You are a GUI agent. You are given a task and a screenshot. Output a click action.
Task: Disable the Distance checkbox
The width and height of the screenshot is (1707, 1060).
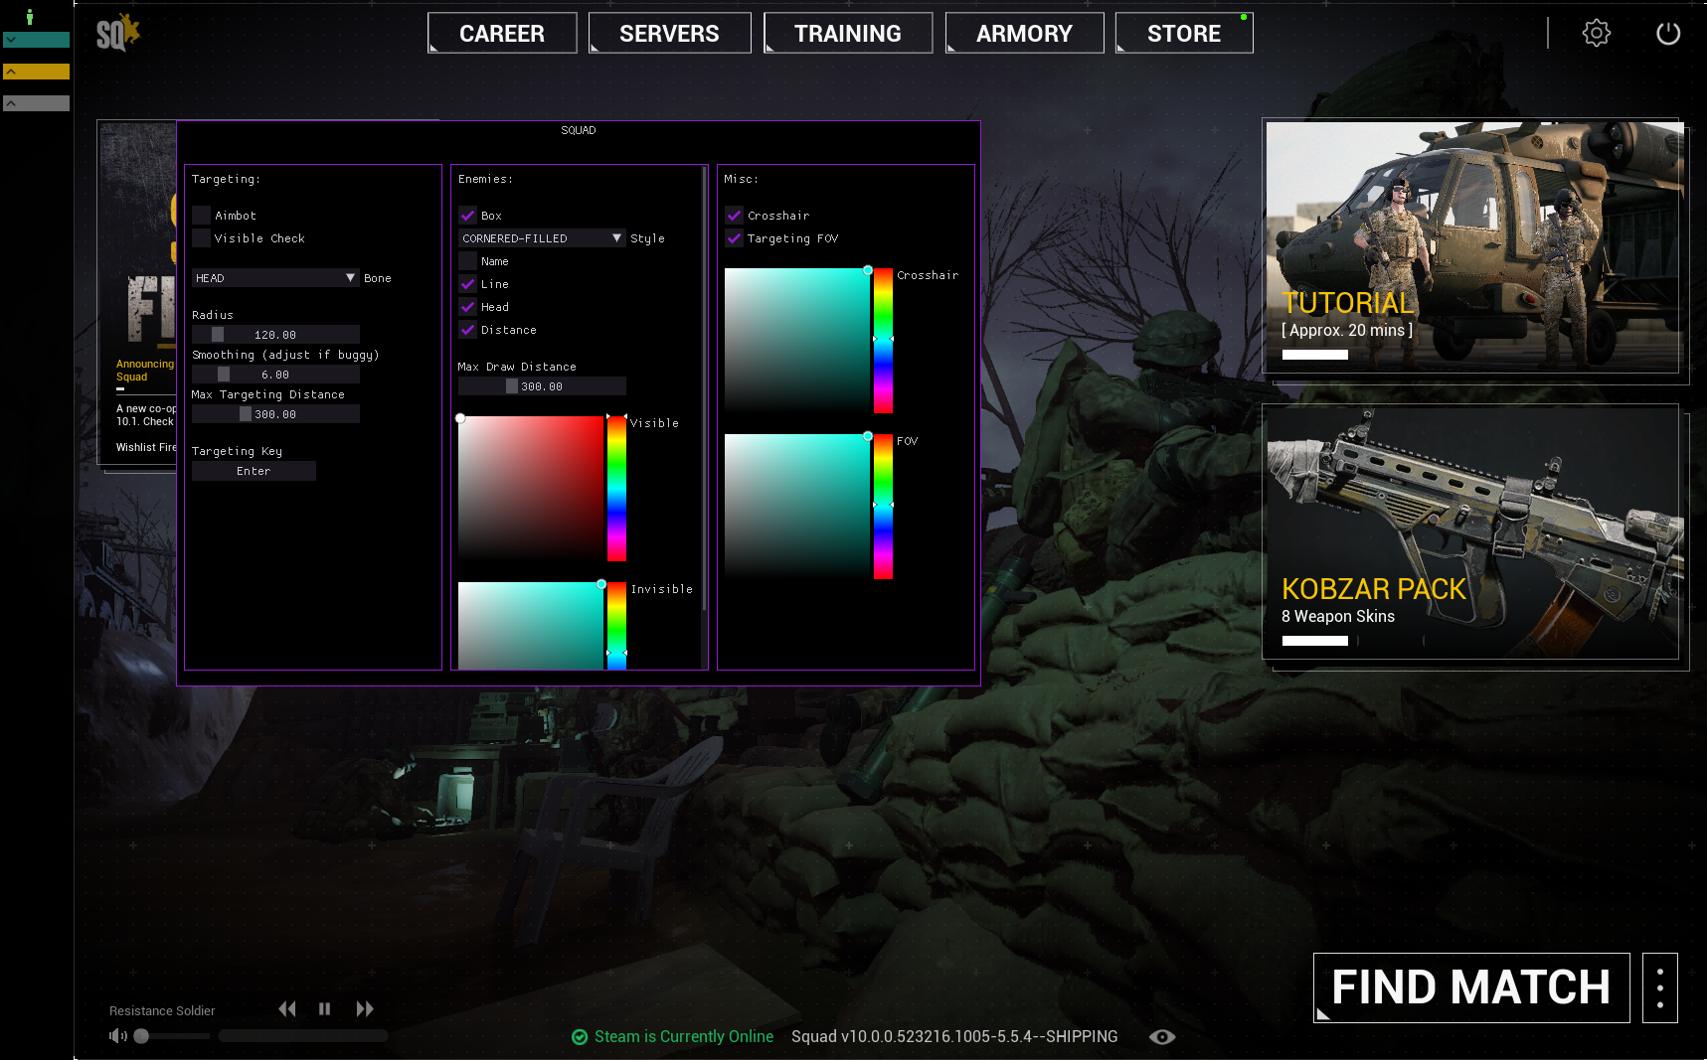[x=467, y=330]
